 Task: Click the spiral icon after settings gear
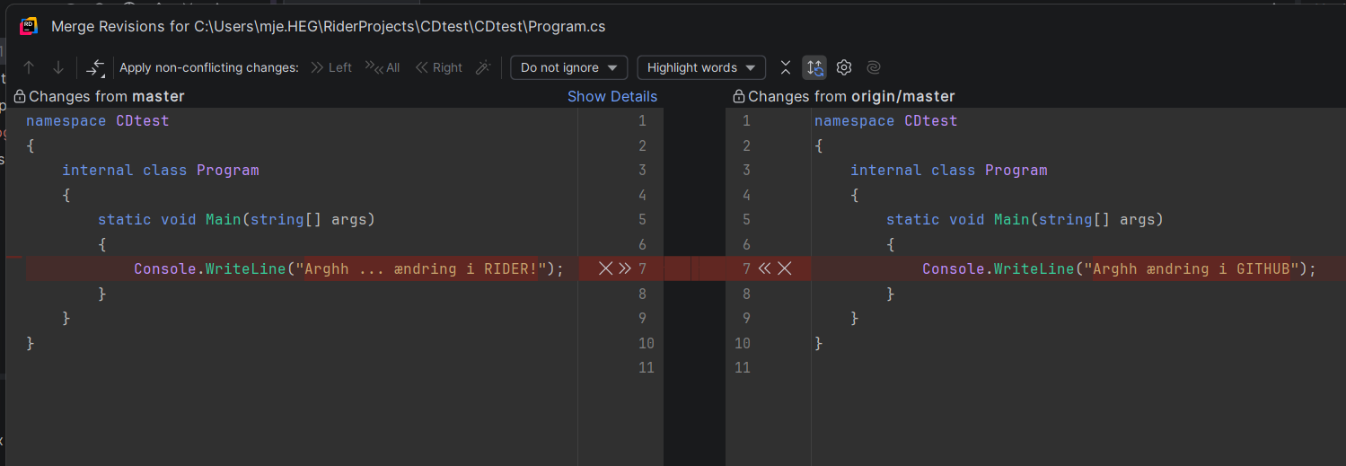pos(874,67)
